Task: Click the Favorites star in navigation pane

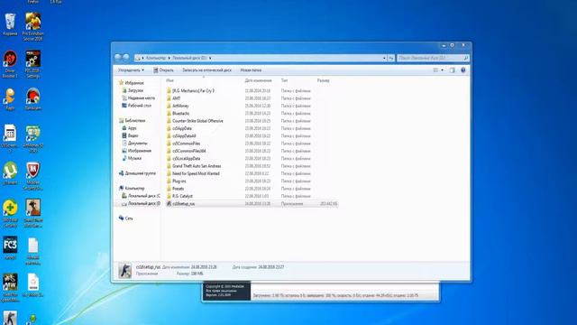Action: click(x=121, y=83)
